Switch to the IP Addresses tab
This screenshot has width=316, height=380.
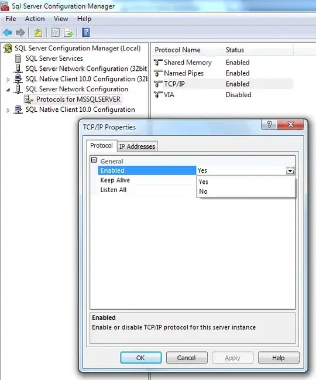coord(137,146)
